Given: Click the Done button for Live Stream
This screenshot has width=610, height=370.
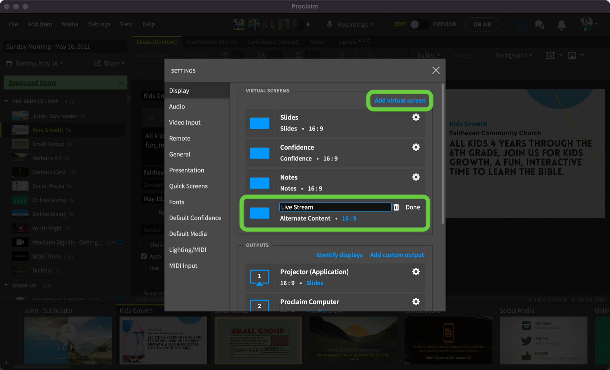Looking at the screenshot, I should click(x=412, y=207).
